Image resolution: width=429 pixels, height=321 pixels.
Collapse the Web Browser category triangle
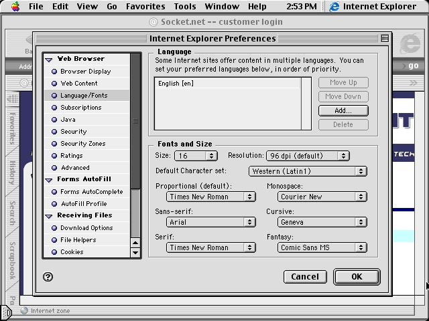tap(49, 60)
